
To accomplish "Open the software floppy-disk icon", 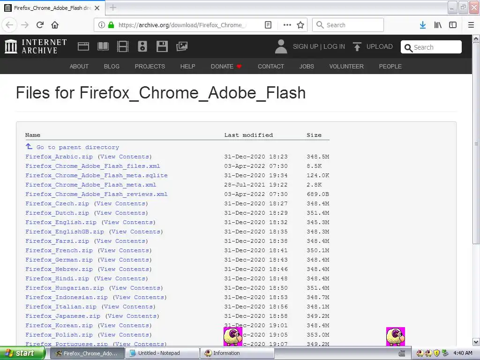I will coord(162,46).
